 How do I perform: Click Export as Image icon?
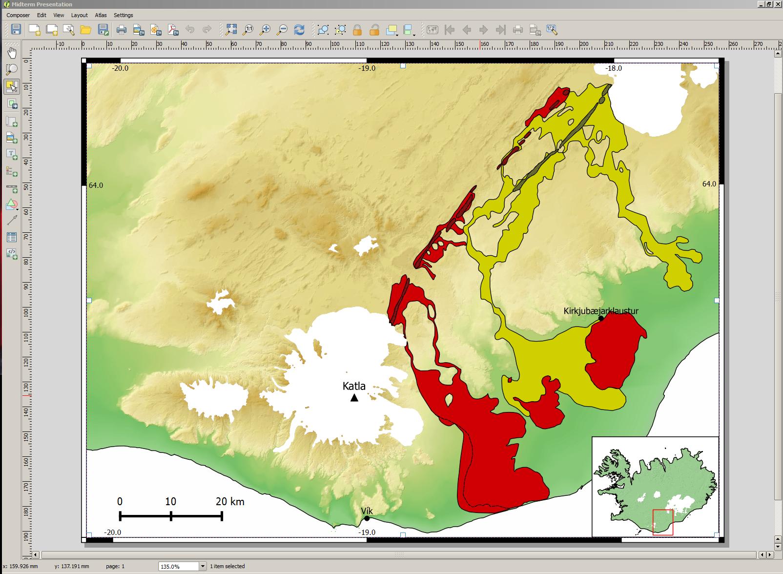[139, 30]
